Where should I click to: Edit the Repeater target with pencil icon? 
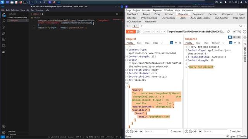[x=228, y=32]
